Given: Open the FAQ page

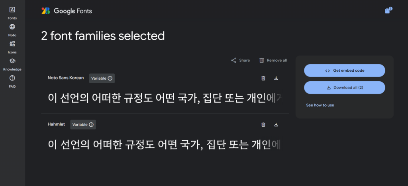Looking at the screenshot, I should point(12,81).
